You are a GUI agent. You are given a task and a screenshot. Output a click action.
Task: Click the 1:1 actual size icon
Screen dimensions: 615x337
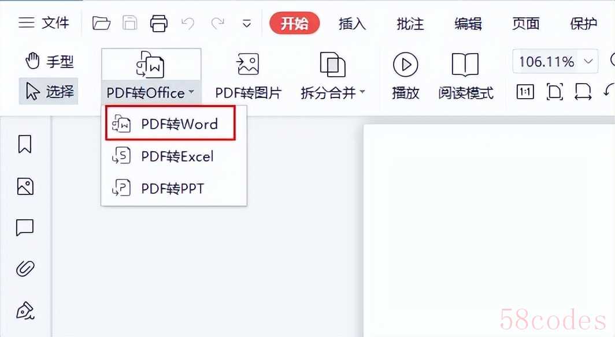click(x=525, y=92)
